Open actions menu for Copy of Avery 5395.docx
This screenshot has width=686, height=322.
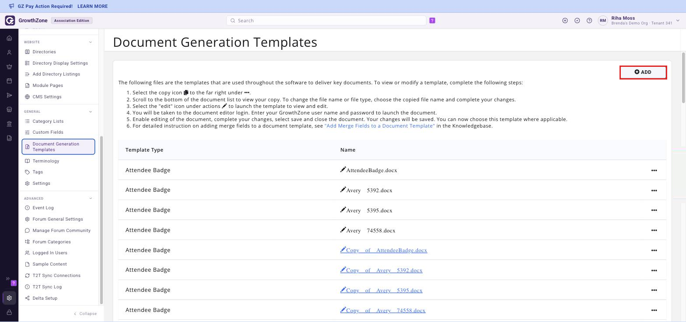pos(654,290)
